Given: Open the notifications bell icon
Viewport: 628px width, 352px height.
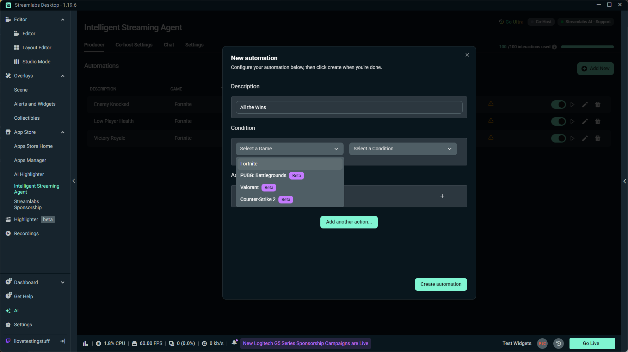Looking at the screenshot, I should [234, 343].
